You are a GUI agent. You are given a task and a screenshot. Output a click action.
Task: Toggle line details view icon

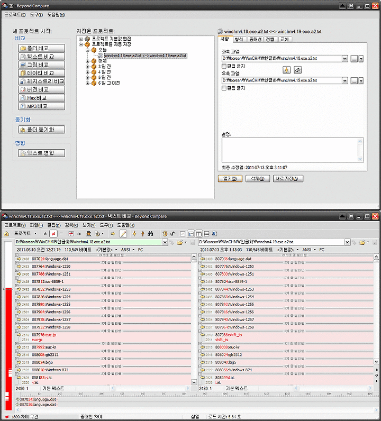click(191, 234)
